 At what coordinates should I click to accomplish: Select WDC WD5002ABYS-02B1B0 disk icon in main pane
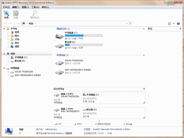(59, 72)
